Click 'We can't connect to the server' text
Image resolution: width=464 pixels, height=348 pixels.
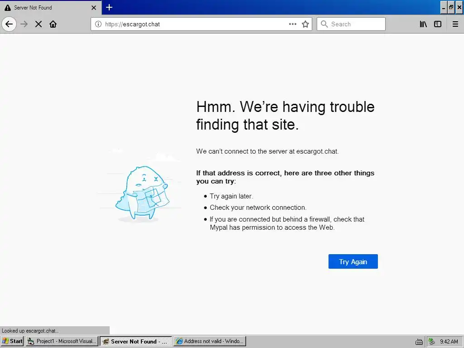pos(267,151)
